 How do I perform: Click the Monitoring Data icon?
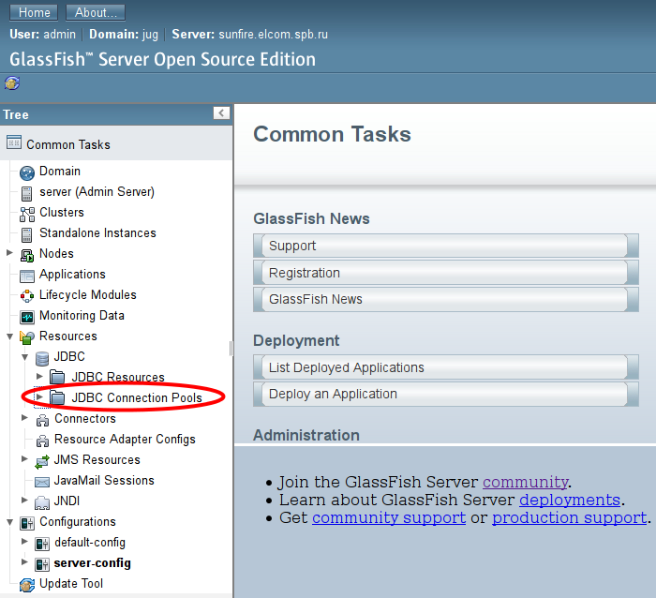point(27,316)
